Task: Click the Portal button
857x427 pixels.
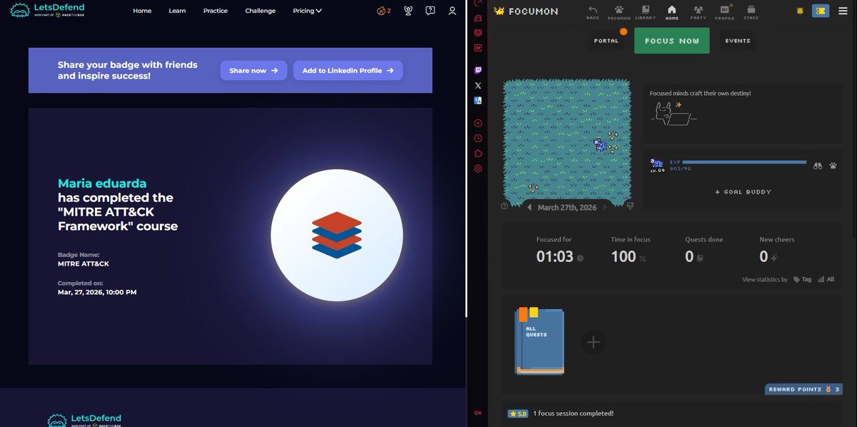Action: coord(606,41)
